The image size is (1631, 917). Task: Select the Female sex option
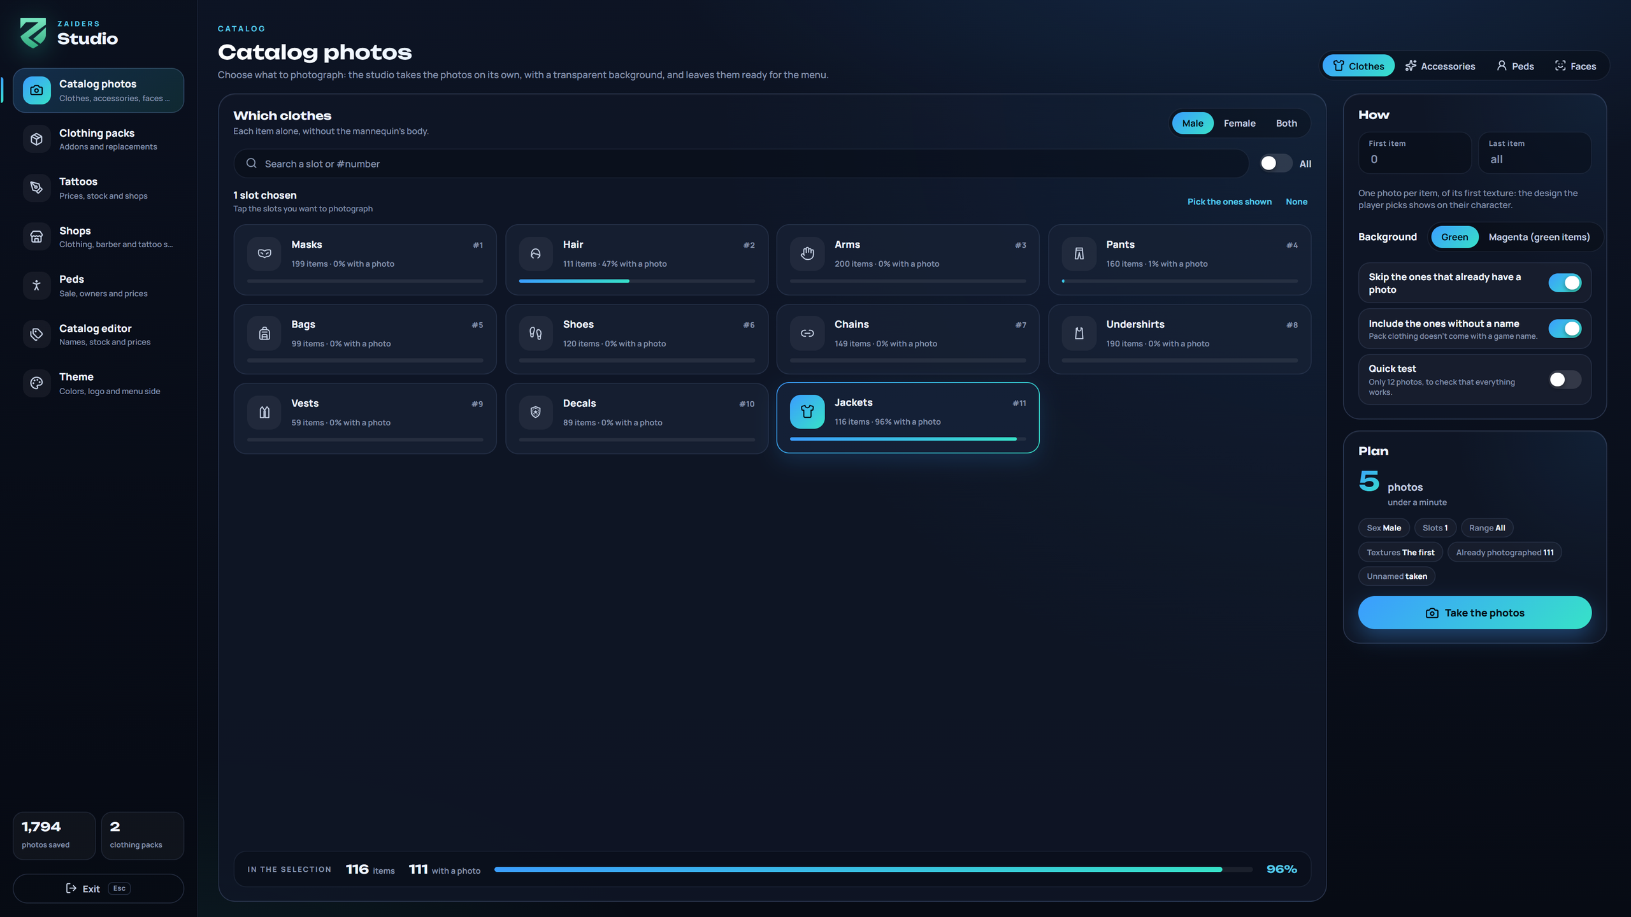click(1239, 124)
